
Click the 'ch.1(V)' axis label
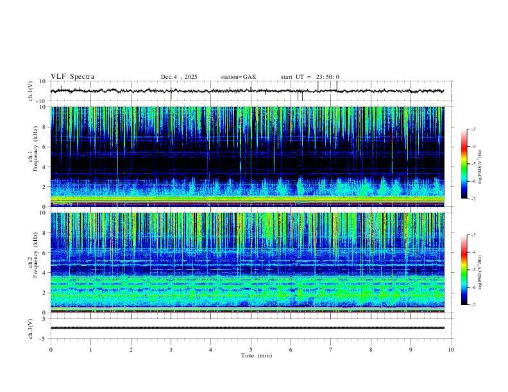point(31,91)
